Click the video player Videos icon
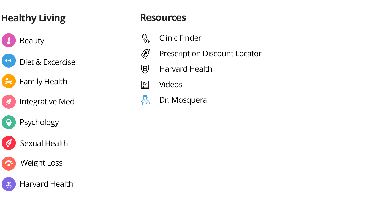 click(x=145, y=85)
